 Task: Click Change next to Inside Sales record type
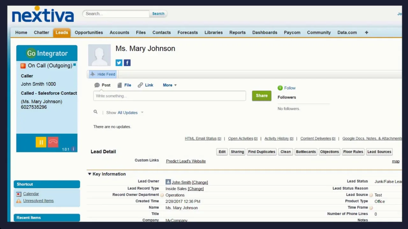[196, 189]
